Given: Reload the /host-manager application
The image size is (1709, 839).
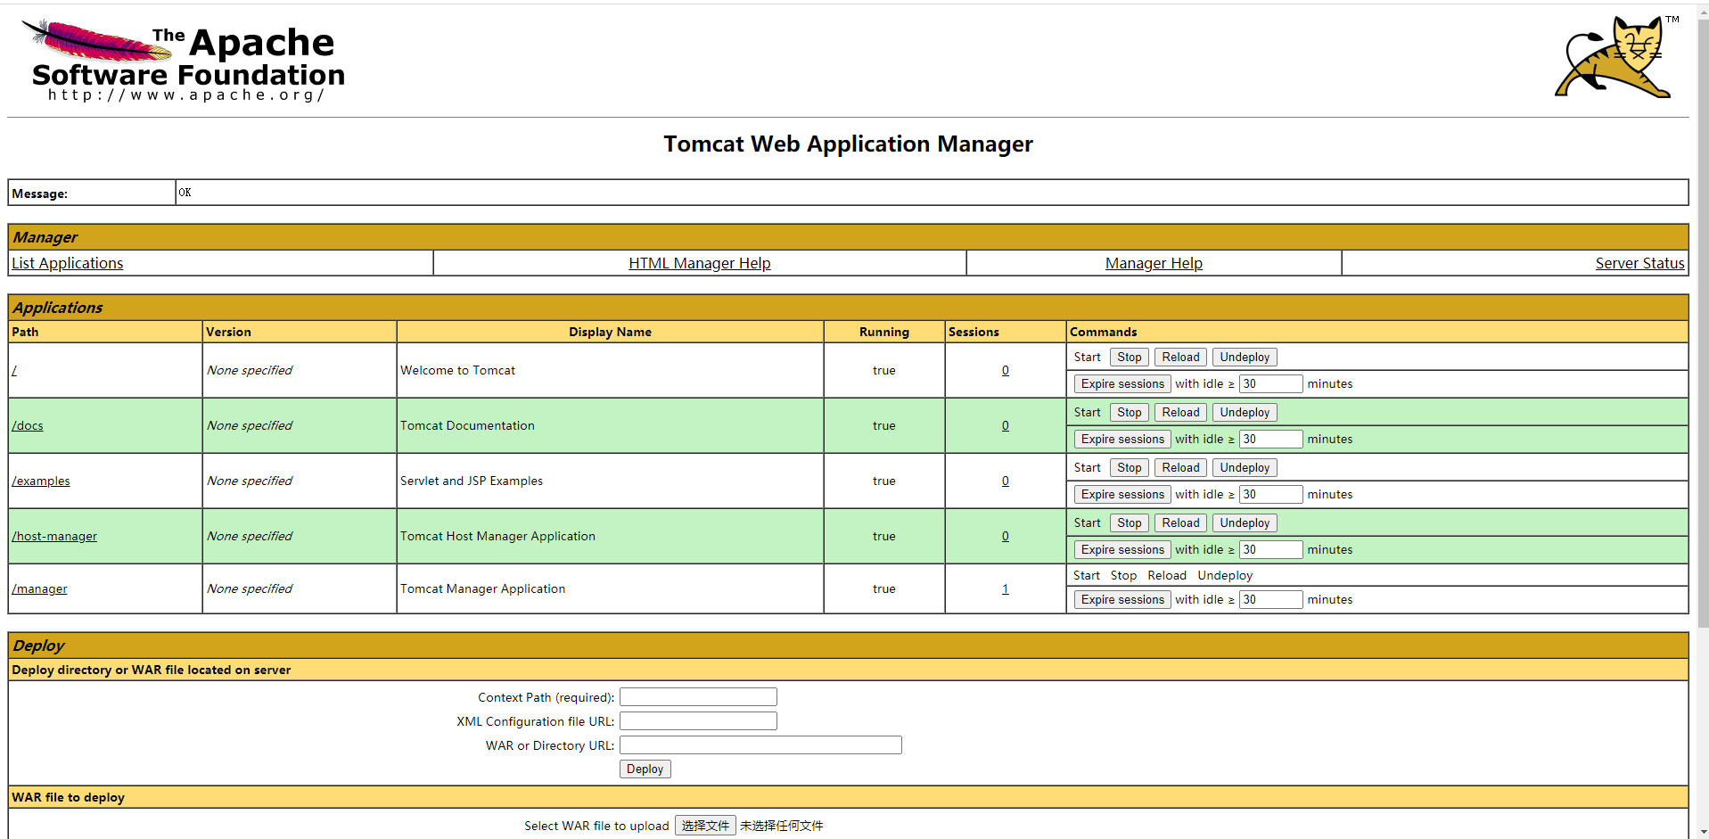Looking at the screenshot, I should click(x=1180, y=522).
